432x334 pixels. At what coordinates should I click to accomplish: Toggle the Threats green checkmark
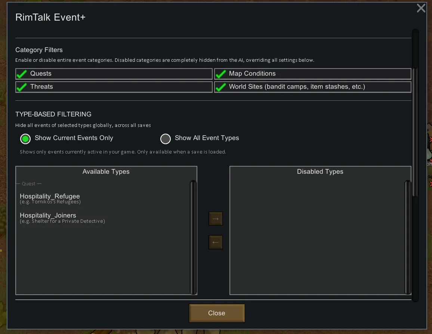click(x=22, y=87)
